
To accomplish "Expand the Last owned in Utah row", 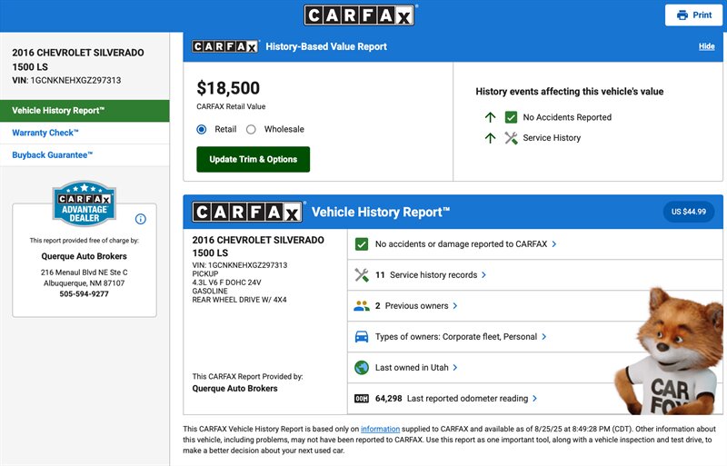I will click(x=415, y=368).
